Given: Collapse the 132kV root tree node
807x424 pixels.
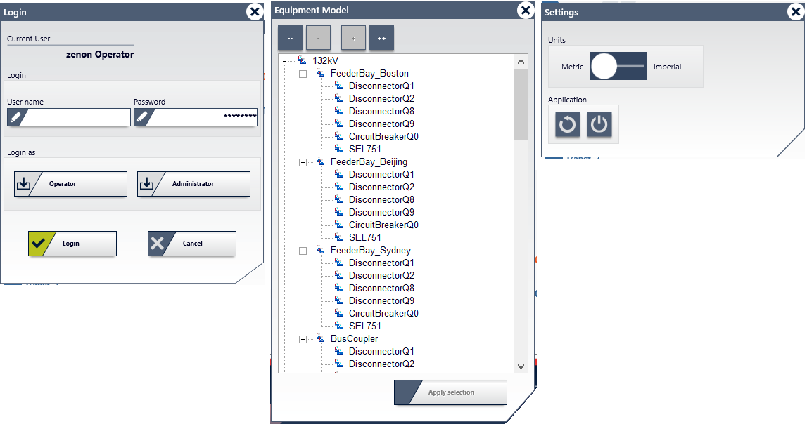Looking at the screenshot, I should pos(285,61).
